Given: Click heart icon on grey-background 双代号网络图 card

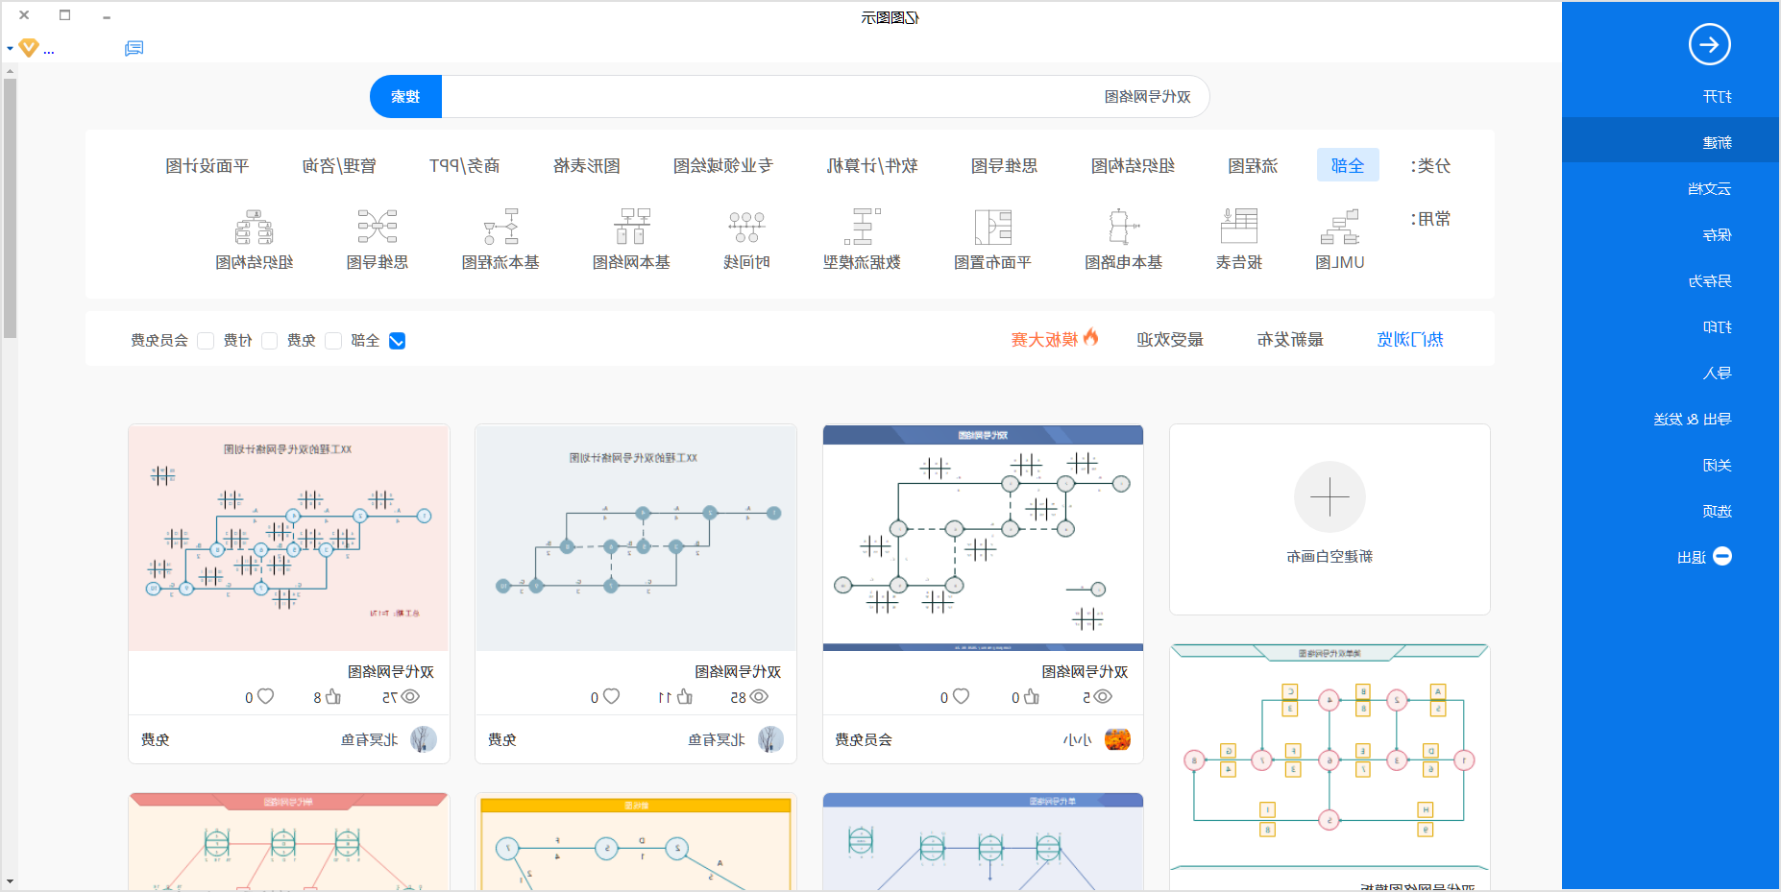Looking at the screenshot, I should (x=611, y=696).
